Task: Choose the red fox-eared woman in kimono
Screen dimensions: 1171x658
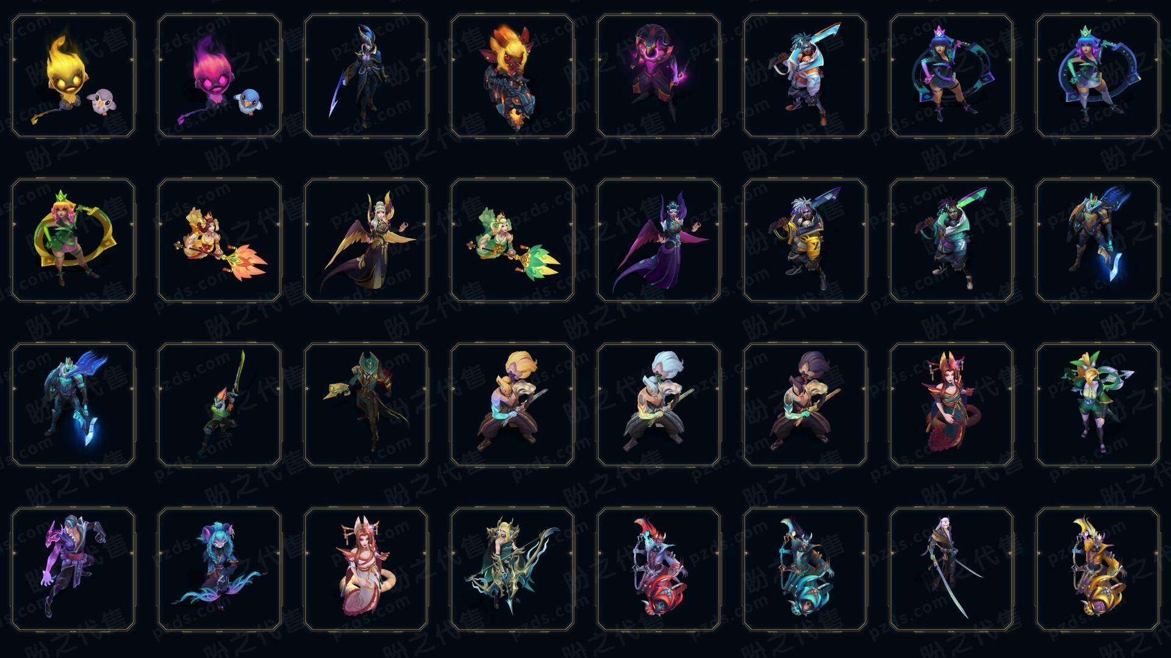Action: (951, 405)
